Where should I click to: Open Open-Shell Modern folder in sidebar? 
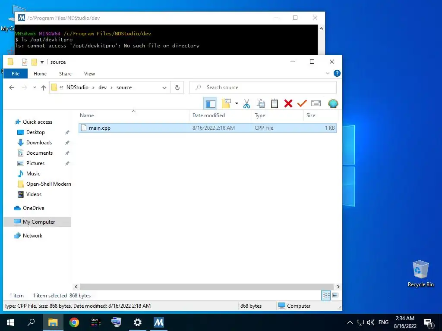coord(48,184)
